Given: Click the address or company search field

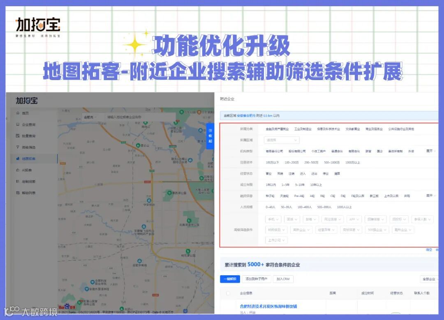Looking at the screenshot, I should 140,117.
